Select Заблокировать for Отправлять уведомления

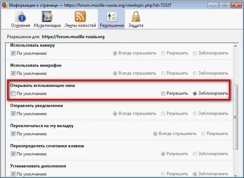click(x=195, y=114)
